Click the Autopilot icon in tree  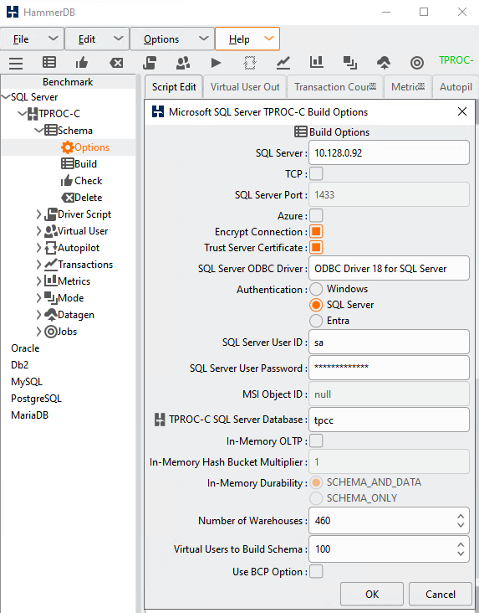pos(51,248)
